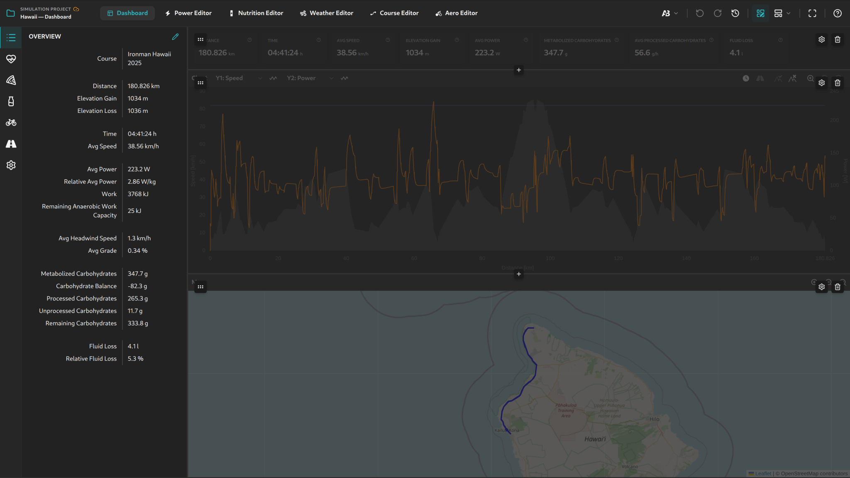Click OpenStreetMap contributors link
Image resolution: width=850 pixels, height=478 pixels.
pyautogui.click(x=814, y=474)
